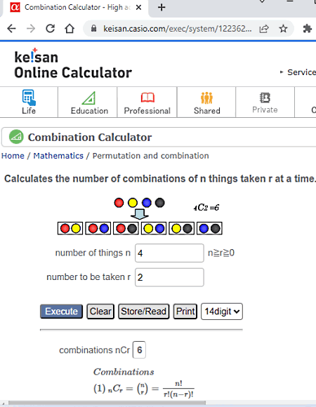
Task: Go to browser home icon
Action: (70, 29)
